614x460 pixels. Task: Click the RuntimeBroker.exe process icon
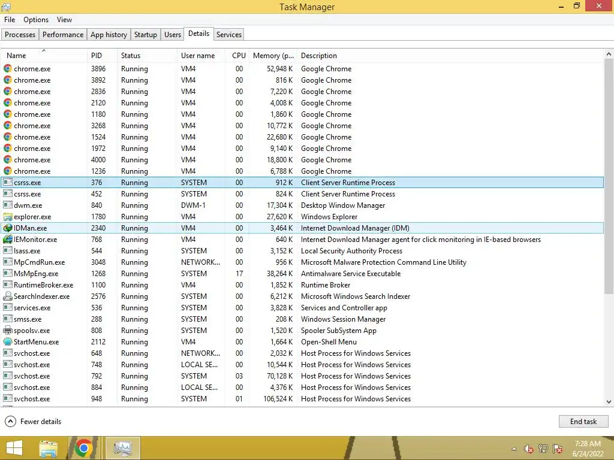click(x=7, y=285)
